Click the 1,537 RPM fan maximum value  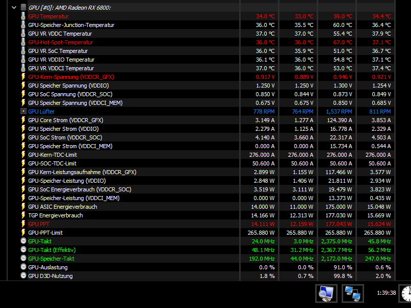click(x=339, y=111)
